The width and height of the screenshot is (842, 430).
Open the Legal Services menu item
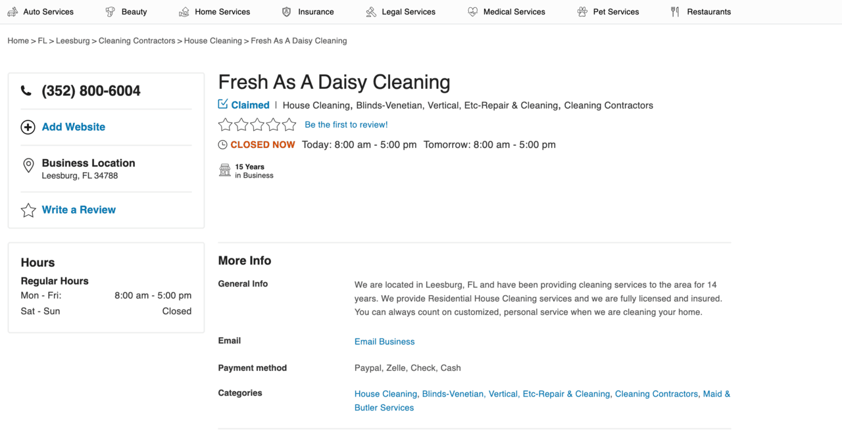pos(409,12)
